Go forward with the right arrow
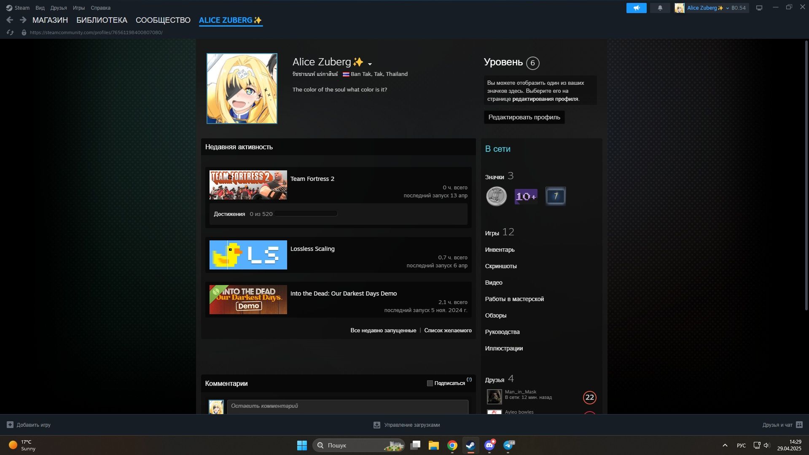The height and width of the screenshot is (455, 809). click(x=23, y=20)
